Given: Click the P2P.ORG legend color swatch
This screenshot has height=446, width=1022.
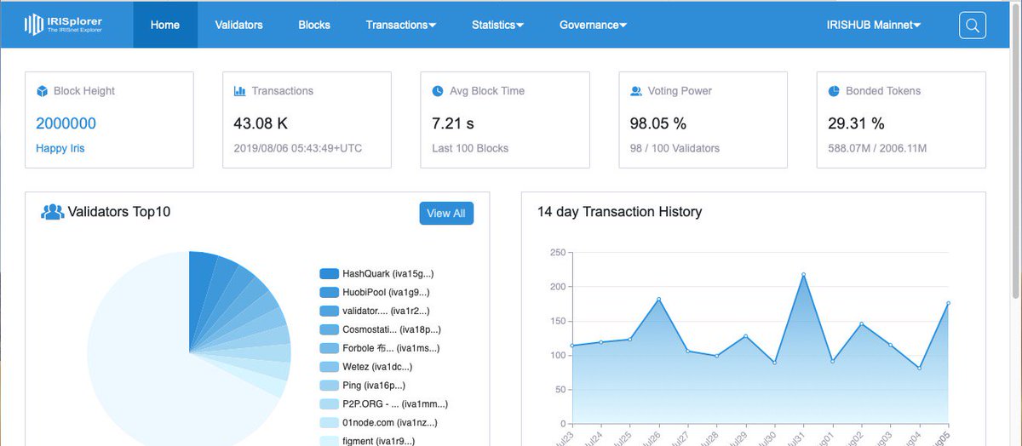Looking at the screenshot, I should click(330, 404).
